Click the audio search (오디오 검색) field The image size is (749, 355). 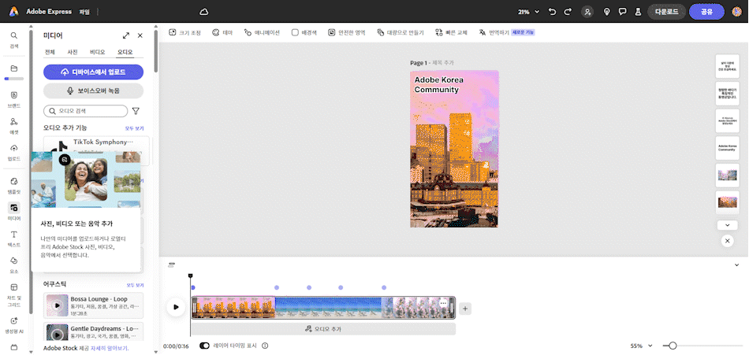tap(85, 111)
